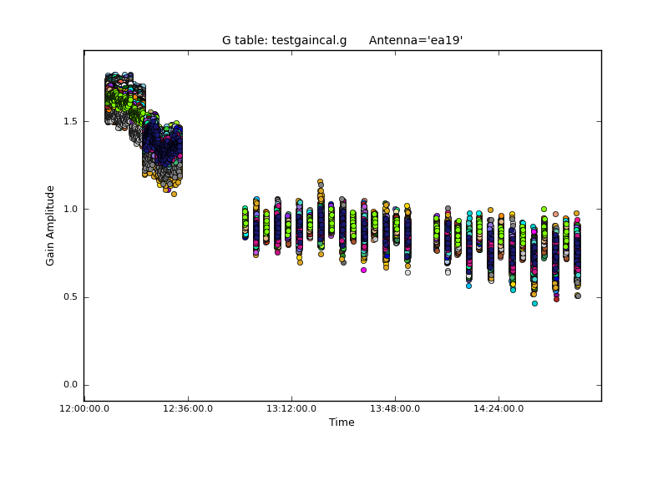668x501 pixels.
Task: Select the topmost point in the 13:22 column
Action: [320, 181]
